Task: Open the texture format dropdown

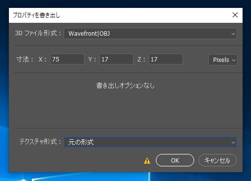Action: pos(150,142)
